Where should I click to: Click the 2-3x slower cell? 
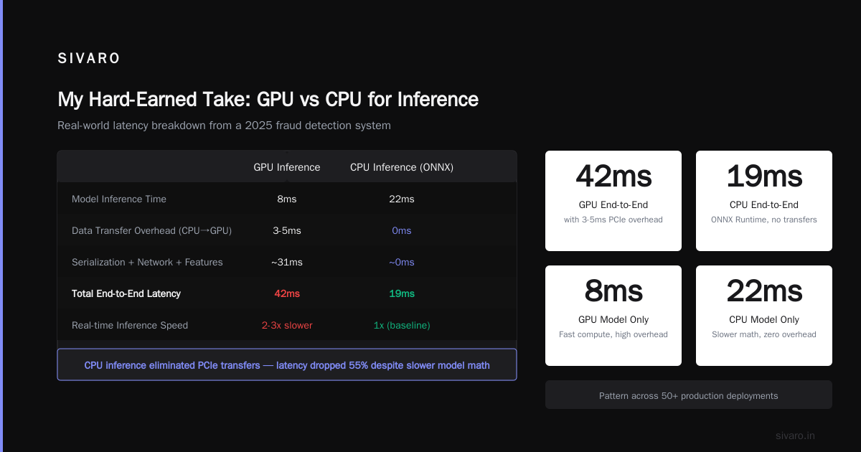click(287, 325)
